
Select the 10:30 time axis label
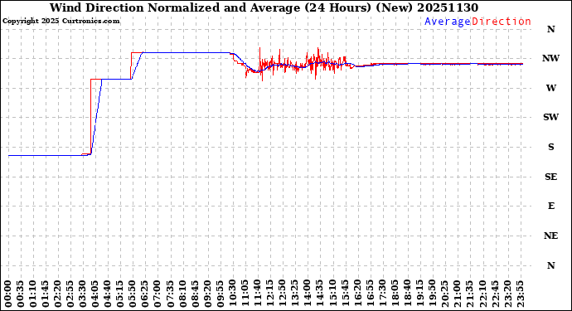(x=233, y=294)
